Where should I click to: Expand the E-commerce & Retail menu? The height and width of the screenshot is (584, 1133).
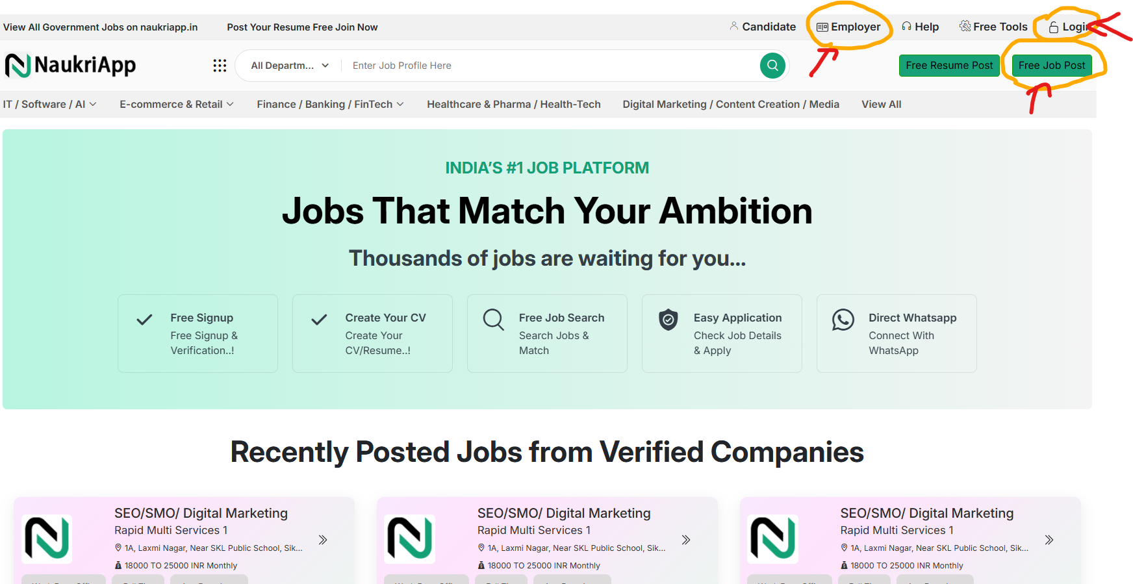[177, 105]
